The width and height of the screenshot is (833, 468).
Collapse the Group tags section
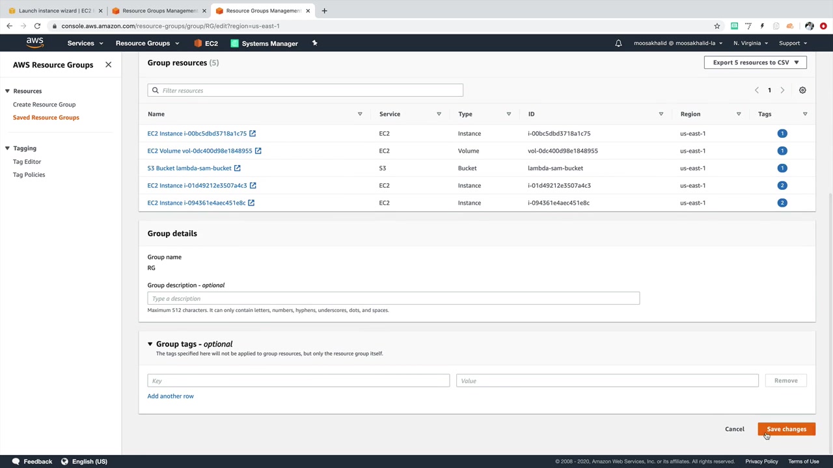pyautogui.click(x=150, y=344)
